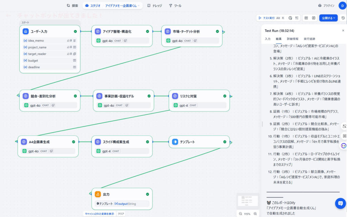Screen dimensions: 347x217
Task: Click the A4企画書生成 LLM node icon
Action: click(x=24, y=142)
